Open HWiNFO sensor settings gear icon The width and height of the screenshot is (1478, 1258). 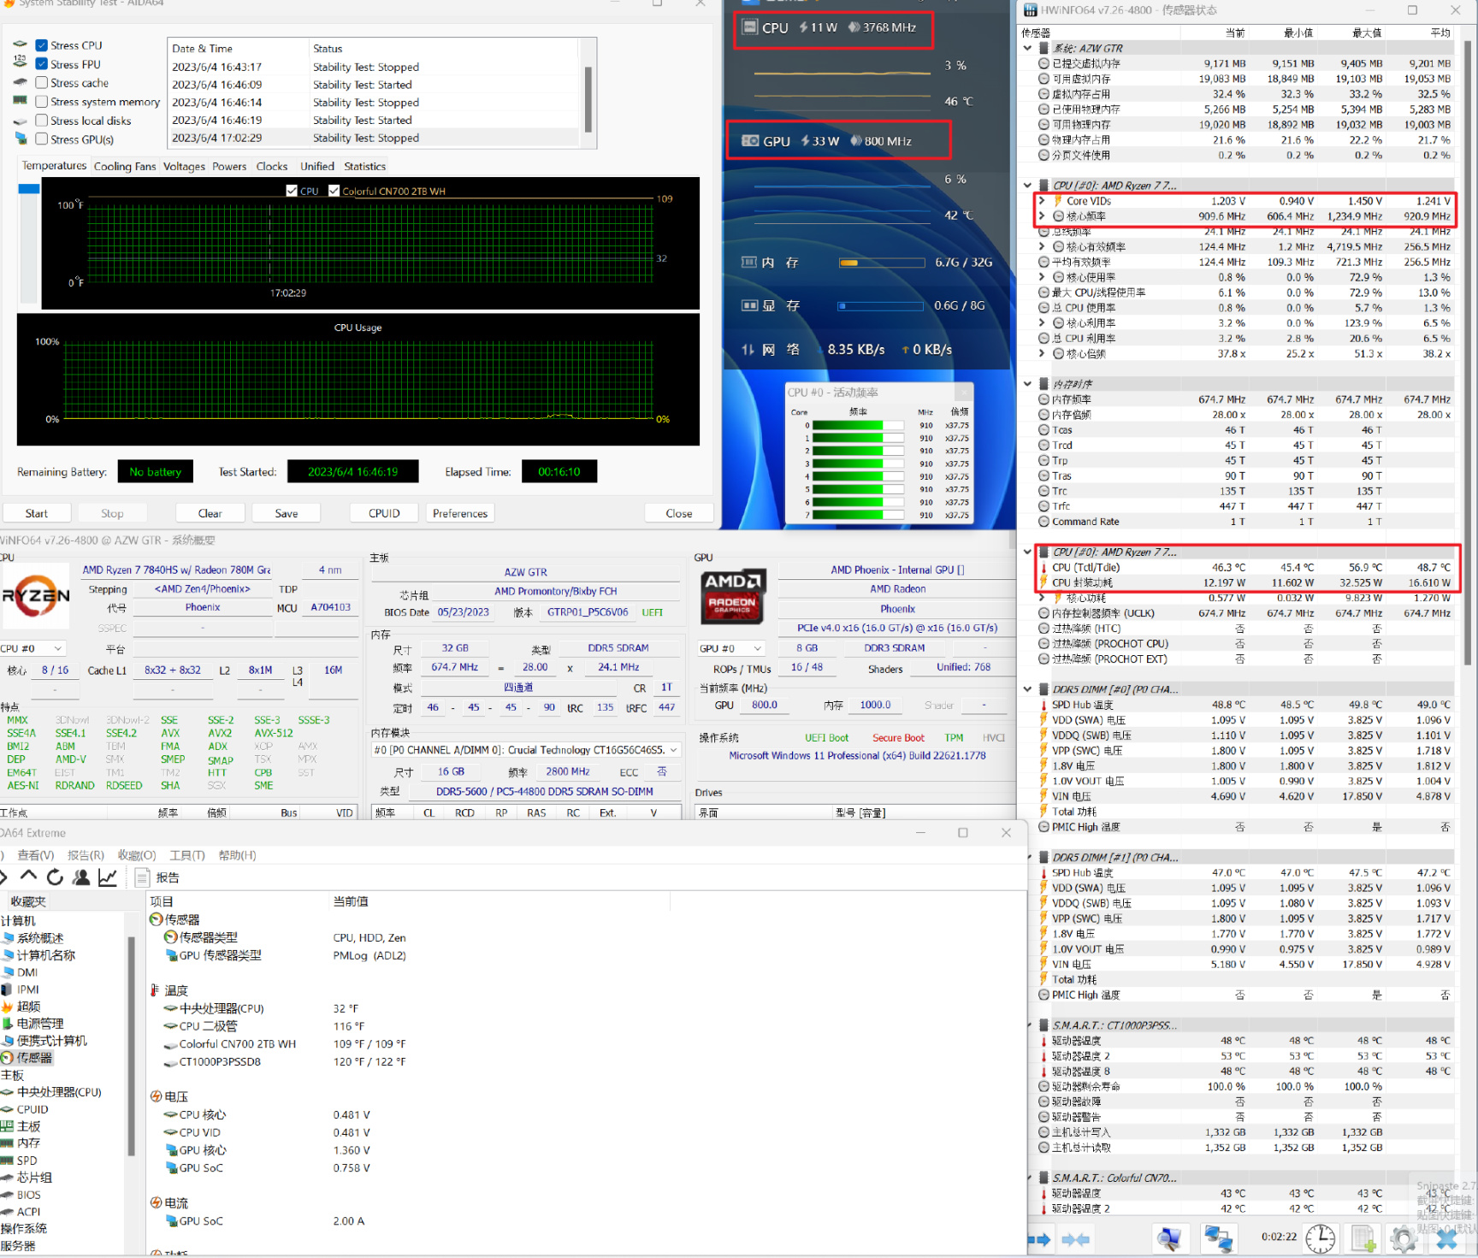(1404, 1238)
